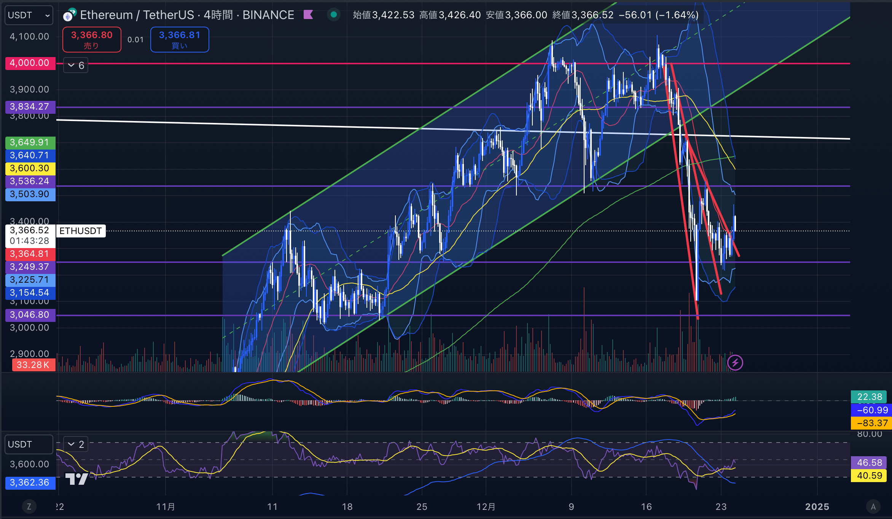This screenshot has height=519, width=892.
Task: Click the lightning bolt event icon
Action: coord(735,363)
